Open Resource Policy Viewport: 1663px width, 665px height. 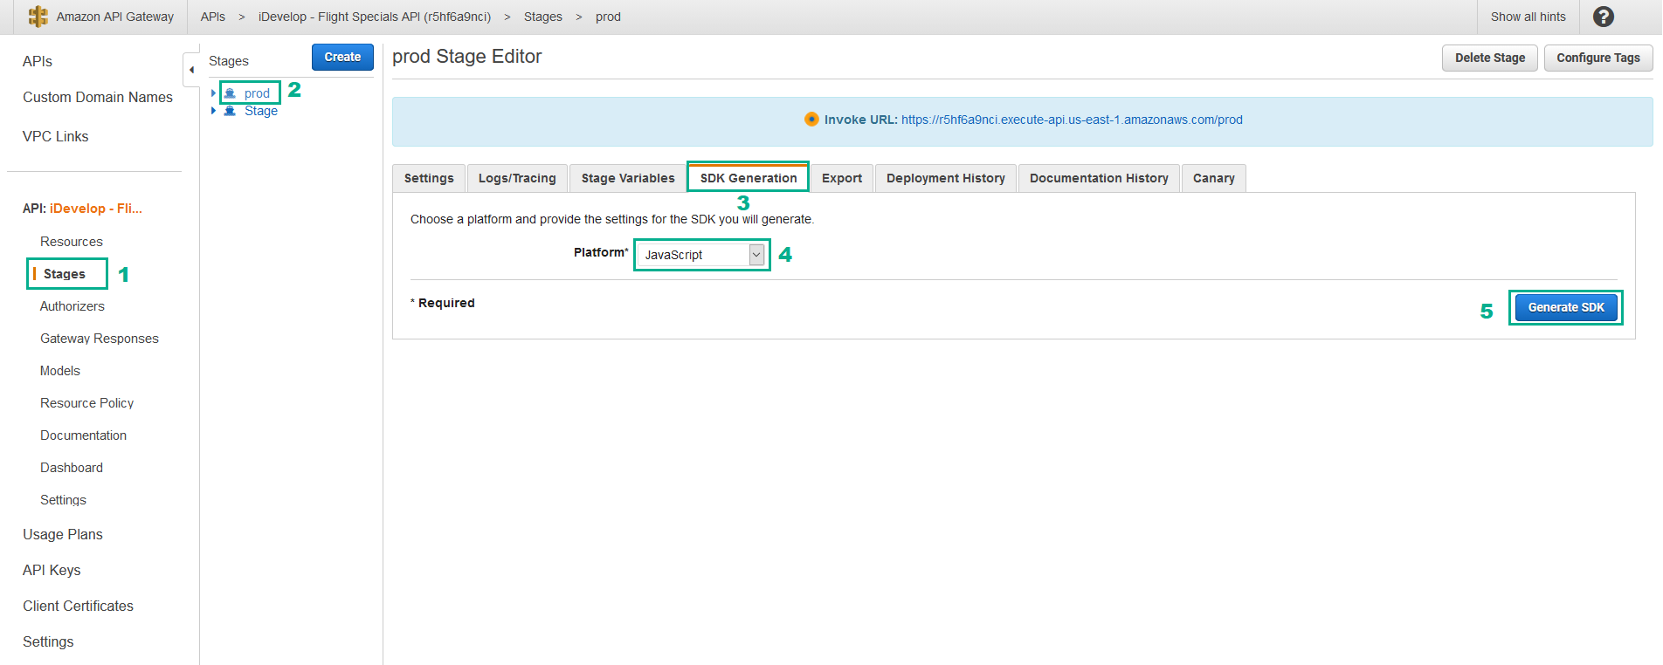click(x=87, y=403)
